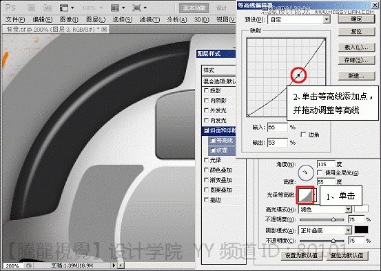Open the 文件(F) menu

15,19
